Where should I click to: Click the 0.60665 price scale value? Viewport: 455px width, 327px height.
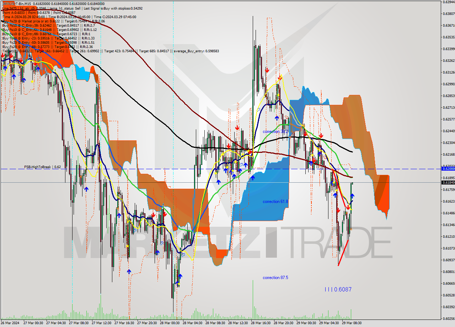(x=449, y=283)
